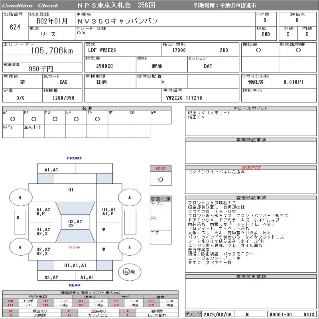Screen dimensions: 319x319
Task: Click the circle mark under 保証書
Action: click(258, 50)
